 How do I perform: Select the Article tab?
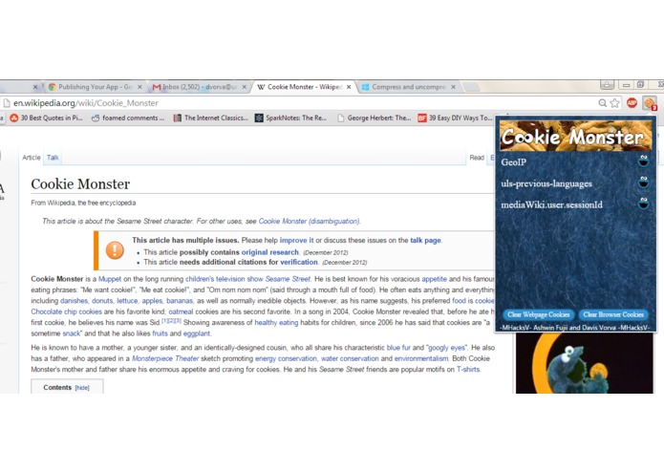click(32, 158)
